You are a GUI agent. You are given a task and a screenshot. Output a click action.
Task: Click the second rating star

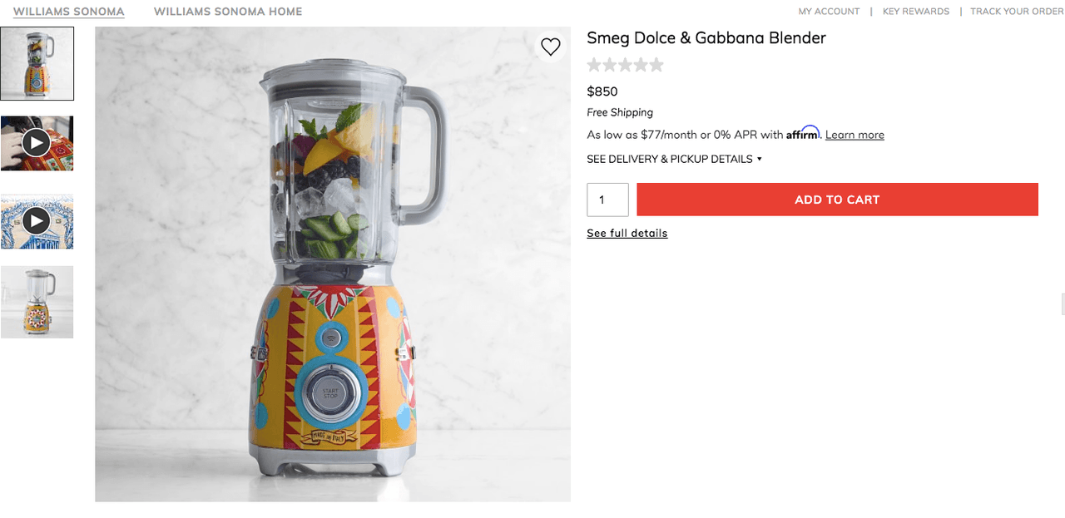(610, 64)
